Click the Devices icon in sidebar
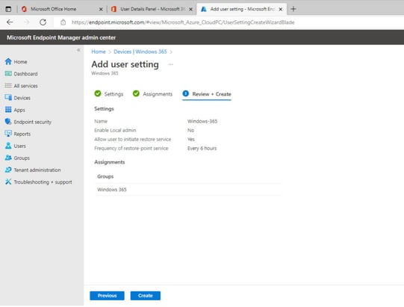Image resolution: width=404 pixels, height=307 pixels. click(8, 97)
